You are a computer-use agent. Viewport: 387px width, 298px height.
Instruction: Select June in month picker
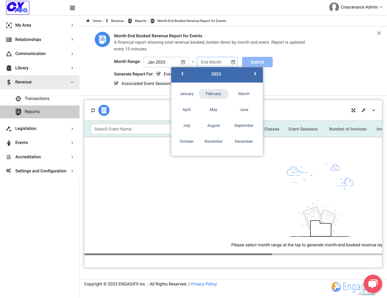[x=244, y=110]
